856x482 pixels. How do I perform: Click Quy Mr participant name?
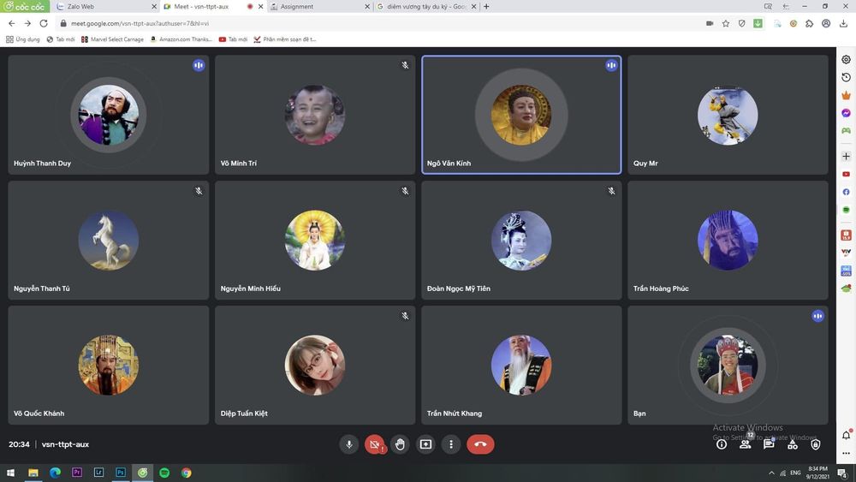pos(645,164)
